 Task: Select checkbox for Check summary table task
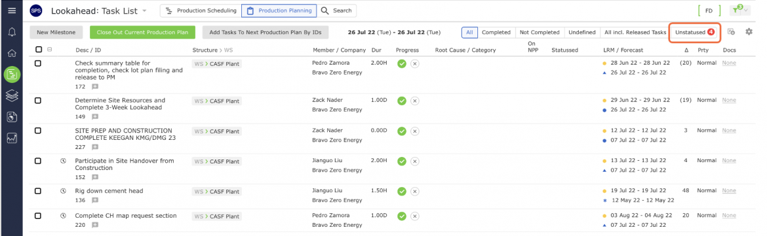(x=37, y=63)
